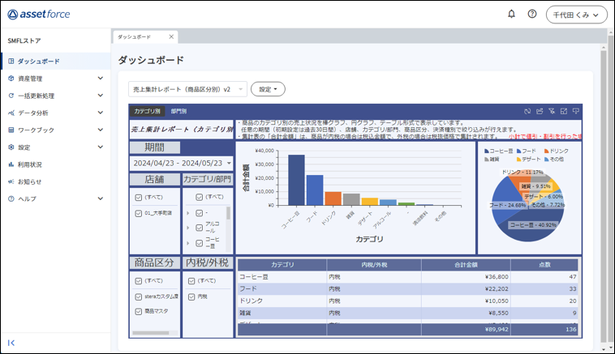Toggle the 商品マスタ checkbox
Image resolution: width=615 pixels, height=354 pixels.
click(x=139, y=311)
